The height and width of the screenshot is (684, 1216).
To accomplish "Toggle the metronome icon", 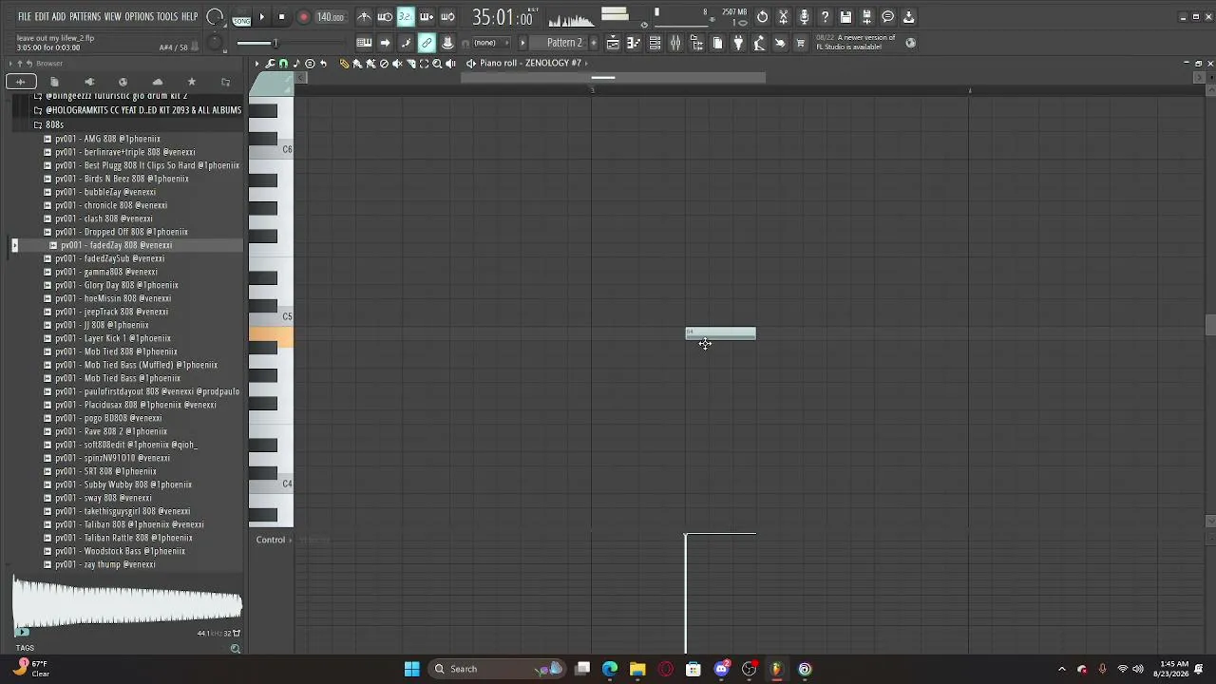I will pyautogui.click(x=364, y=17).
